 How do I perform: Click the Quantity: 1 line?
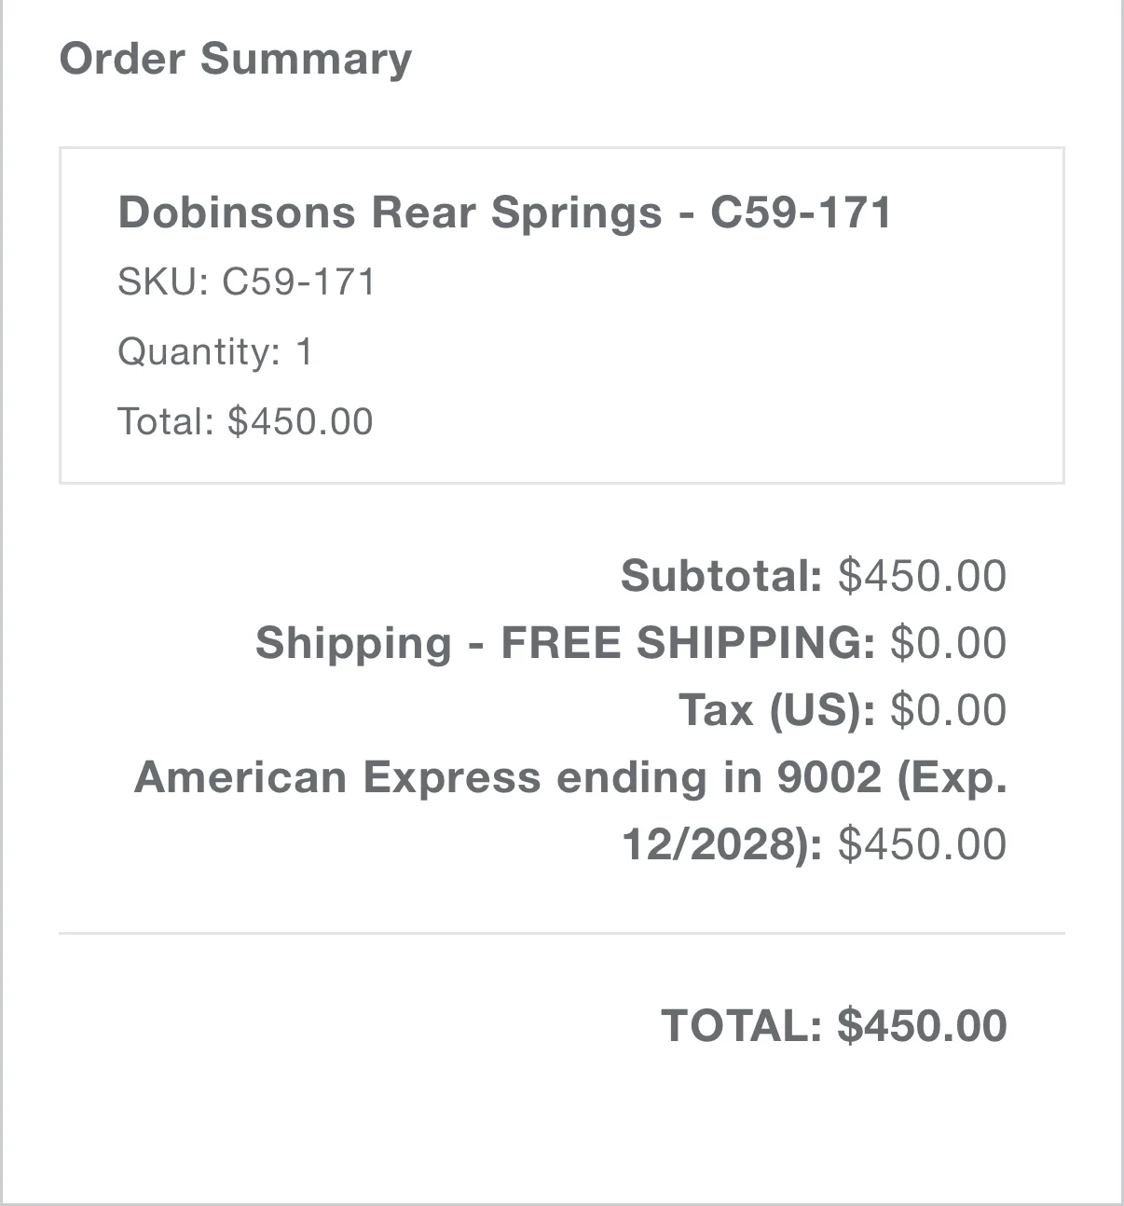215,351
